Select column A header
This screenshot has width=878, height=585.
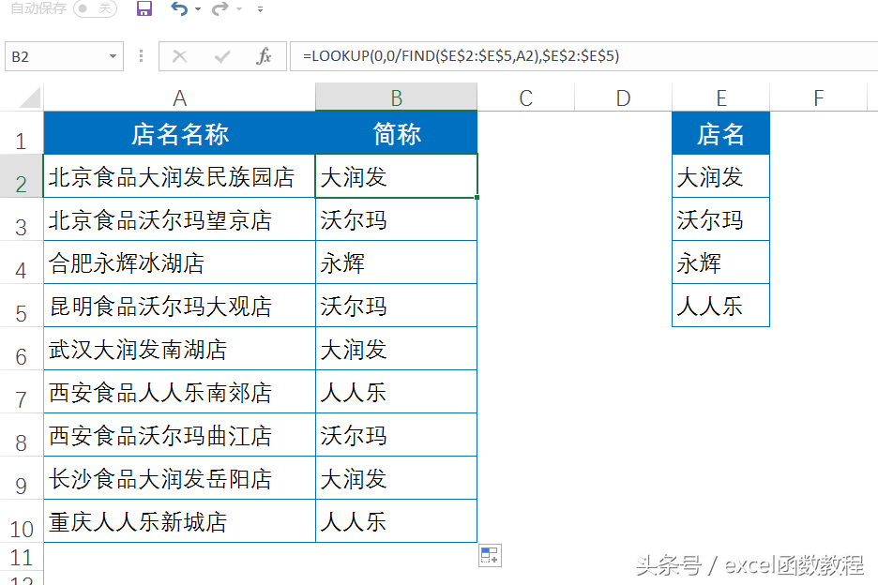179,97
